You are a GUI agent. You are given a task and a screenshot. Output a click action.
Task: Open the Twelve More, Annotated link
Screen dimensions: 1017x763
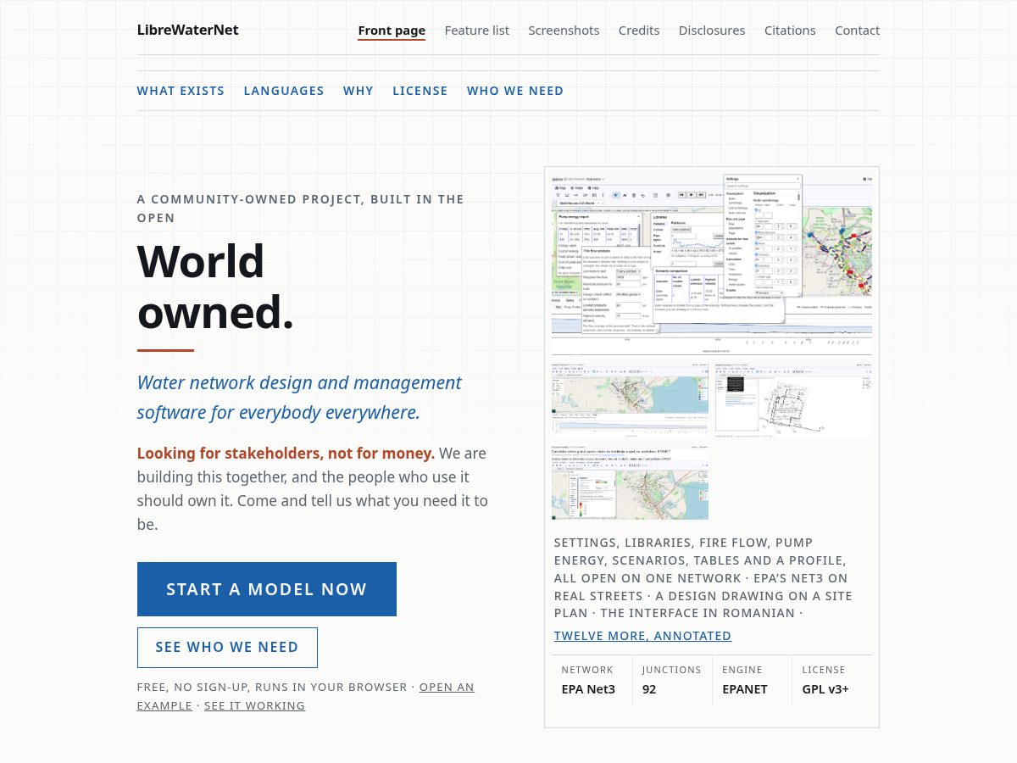click(x=642, y=636)
